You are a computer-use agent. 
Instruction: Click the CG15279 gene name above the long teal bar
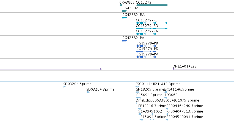[x=144, y=2]
